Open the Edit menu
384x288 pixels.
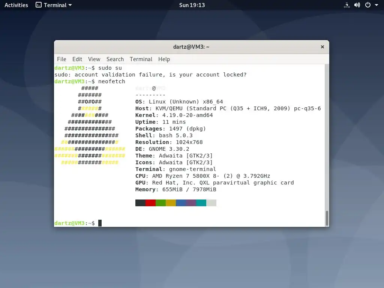point(77,59)
